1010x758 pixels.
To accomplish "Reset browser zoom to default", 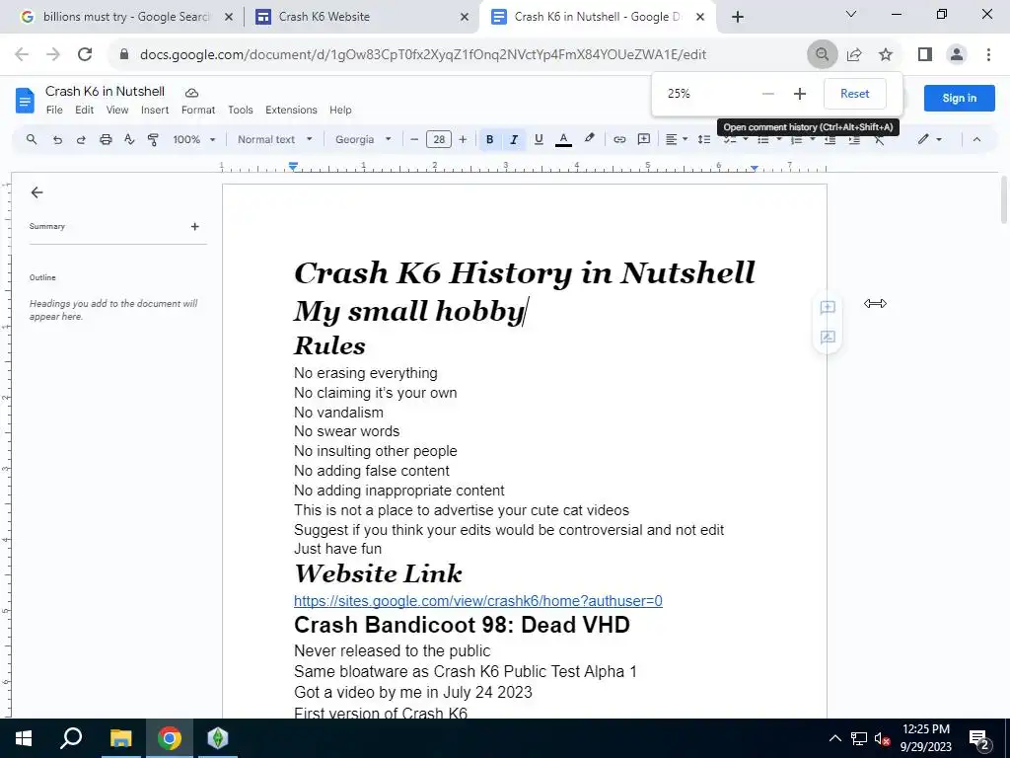I will (855, 94).
